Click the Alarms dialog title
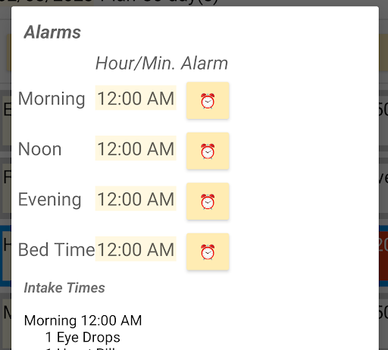The image size is (388, 350). [x=52, y=33]
